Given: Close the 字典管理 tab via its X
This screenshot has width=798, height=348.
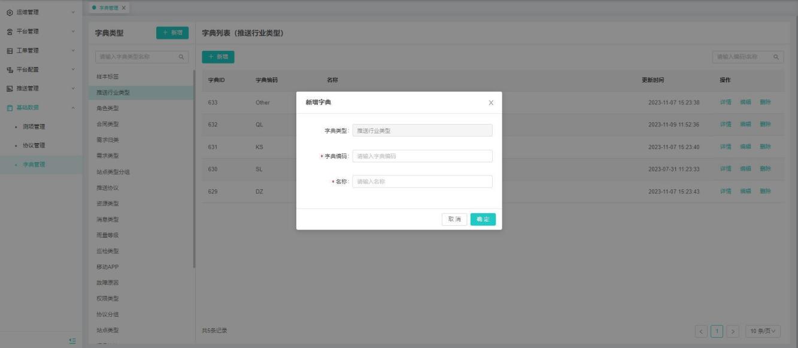Looking at the screenshot, I should pyautogui.click(x=123, y=7).
